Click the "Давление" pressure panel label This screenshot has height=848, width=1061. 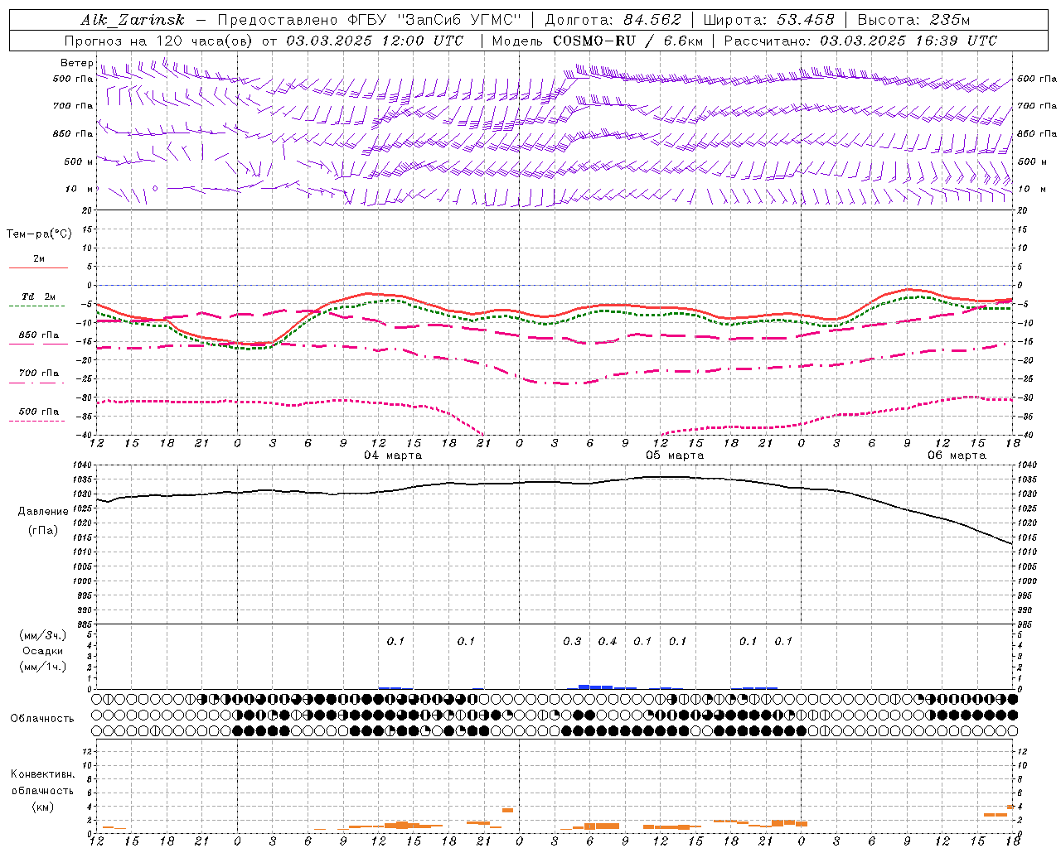(43, 512)
